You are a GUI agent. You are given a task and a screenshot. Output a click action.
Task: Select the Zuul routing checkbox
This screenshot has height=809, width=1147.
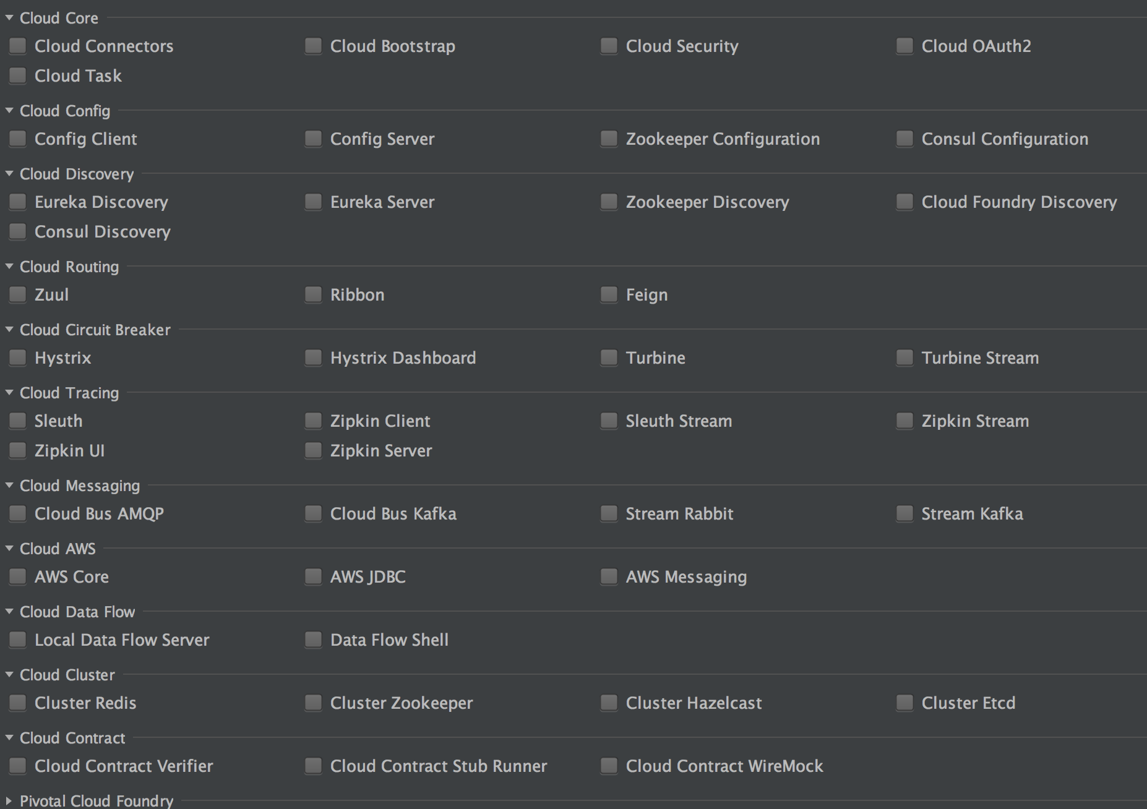point(17,294)
